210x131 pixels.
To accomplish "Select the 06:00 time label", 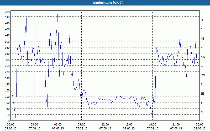I will point(58,125).
